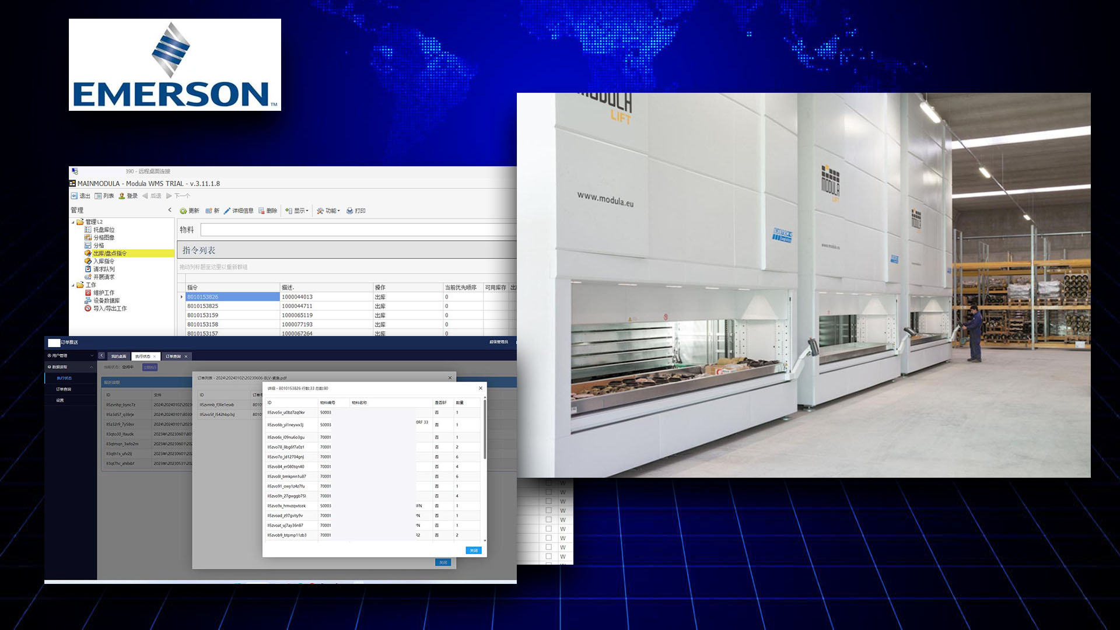The height and width of the screenshot is (630, 1120).
Task: Click into the 物料 input field
Action: 358,230
